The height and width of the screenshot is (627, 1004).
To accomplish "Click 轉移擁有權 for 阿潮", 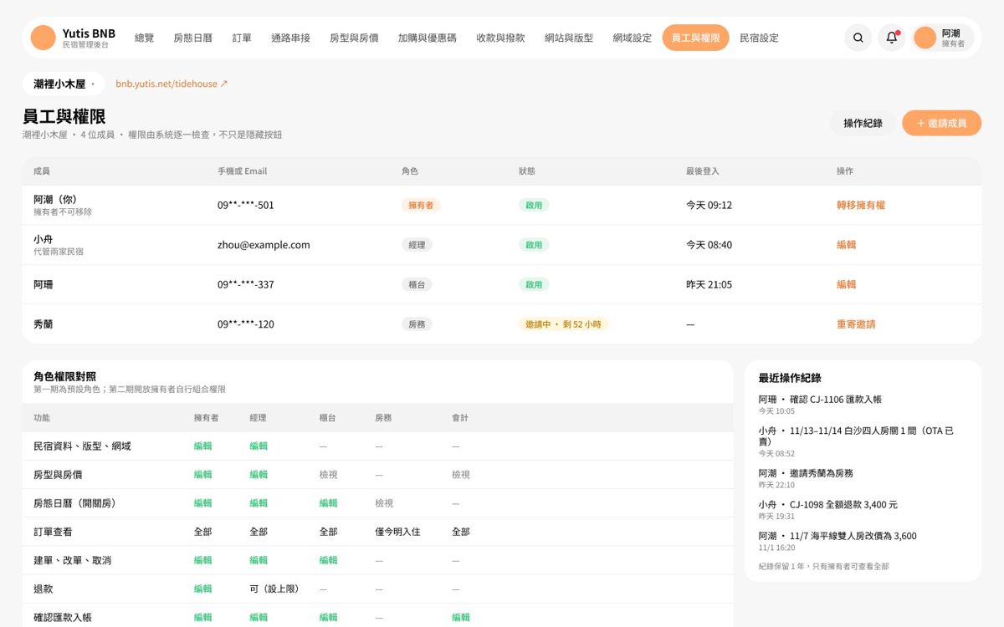I will click(861, 205).
